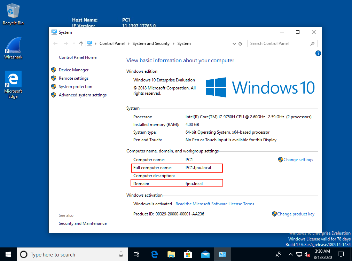Image resolution: width=352 pixels, height=261 pixels.
Task: Click the shield icon beside Remote settings
Action: (54, 78)
